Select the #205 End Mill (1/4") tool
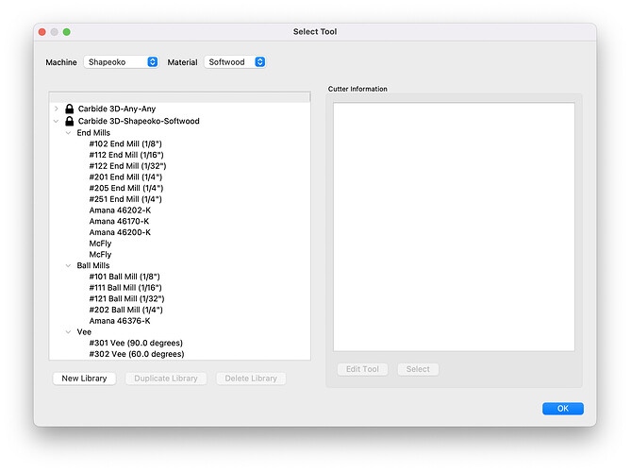Image resolution: width=631 pixels, height=472 pixels. 126,188
